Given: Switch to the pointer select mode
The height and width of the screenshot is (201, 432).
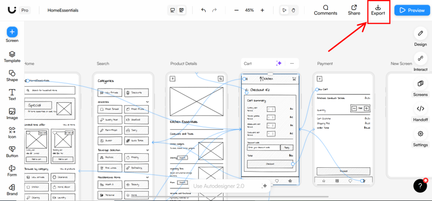Looking at the screenshot, I should click(x=284, y=10).
